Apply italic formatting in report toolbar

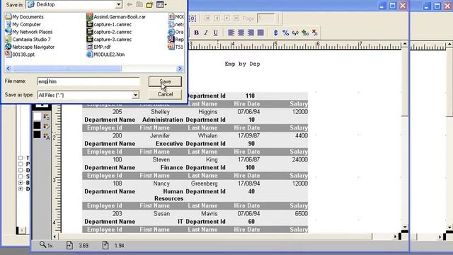click(206, 33)
